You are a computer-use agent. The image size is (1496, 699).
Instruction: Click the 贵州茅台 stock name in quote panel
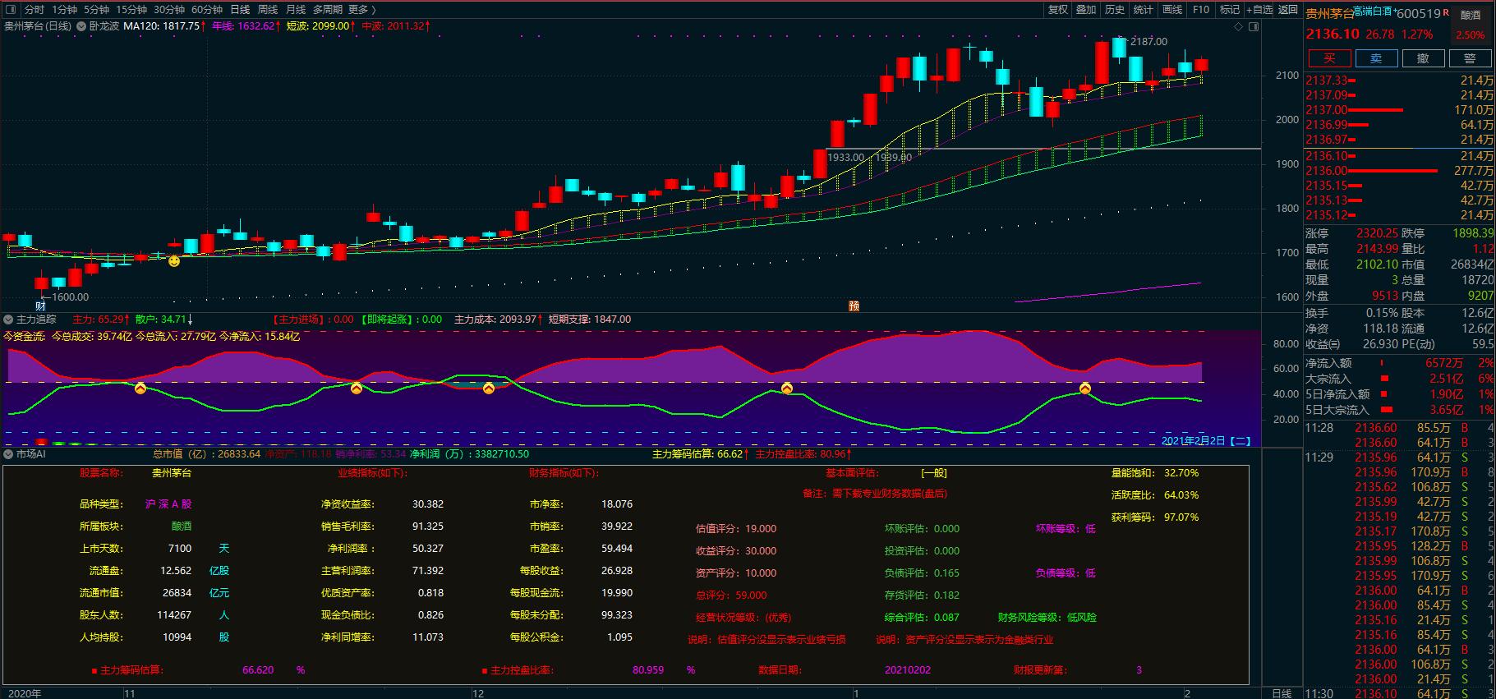[x=1329, y=13]
